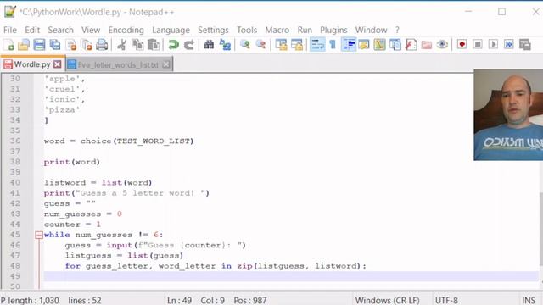
Task: Collapse the while loop fold marker at line 45
Action: (x=39, y=236)
